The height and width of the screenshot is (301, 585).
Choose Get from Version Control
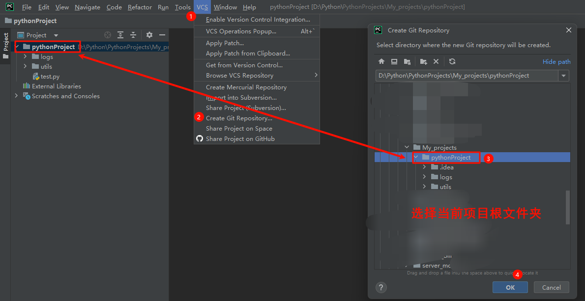(x=257, y=65)
